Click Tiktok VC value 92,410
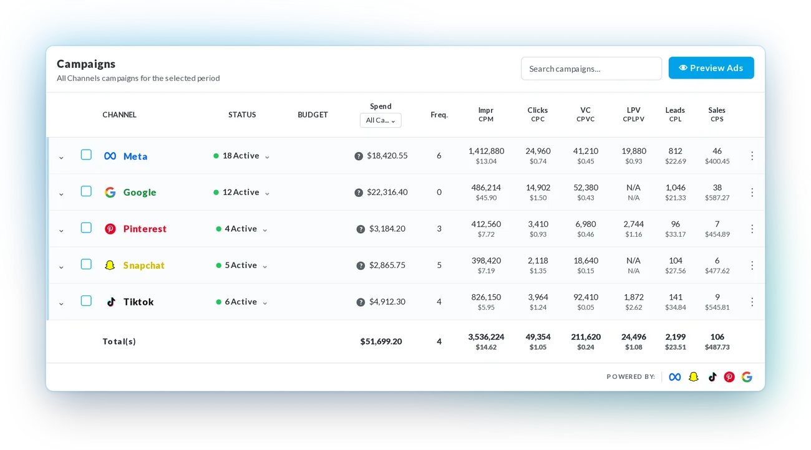The image size is (811, 450). coord(586,297)
